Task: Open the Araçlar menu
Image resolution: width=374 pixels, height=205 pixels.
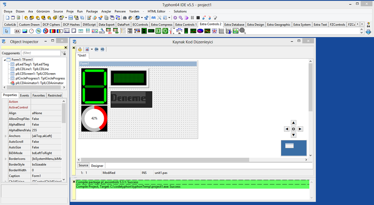Action: (x=106, y=11)
